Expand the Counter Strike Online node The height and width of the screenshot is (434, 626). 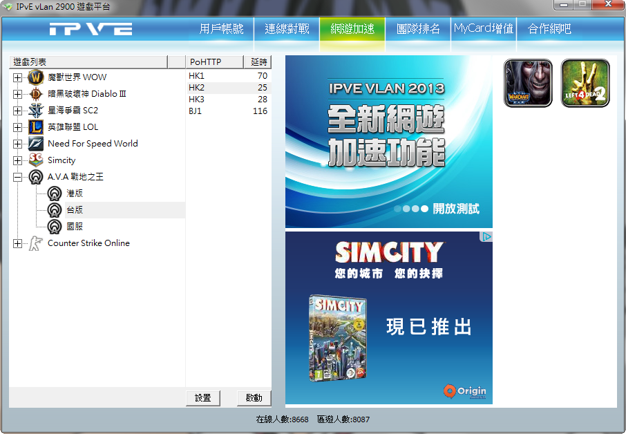pyautogui.click(x=17, y=243)
